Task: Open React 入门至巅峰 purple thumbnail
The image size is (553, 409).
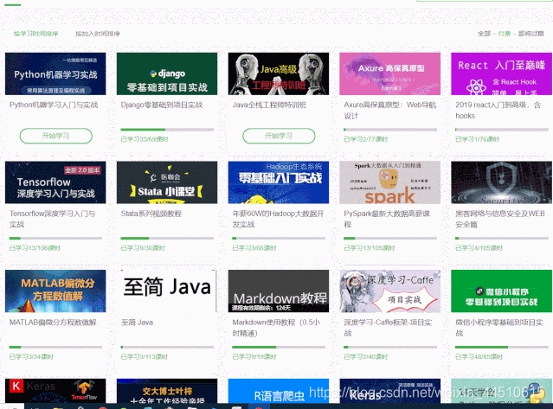Action: coord(501,73)
